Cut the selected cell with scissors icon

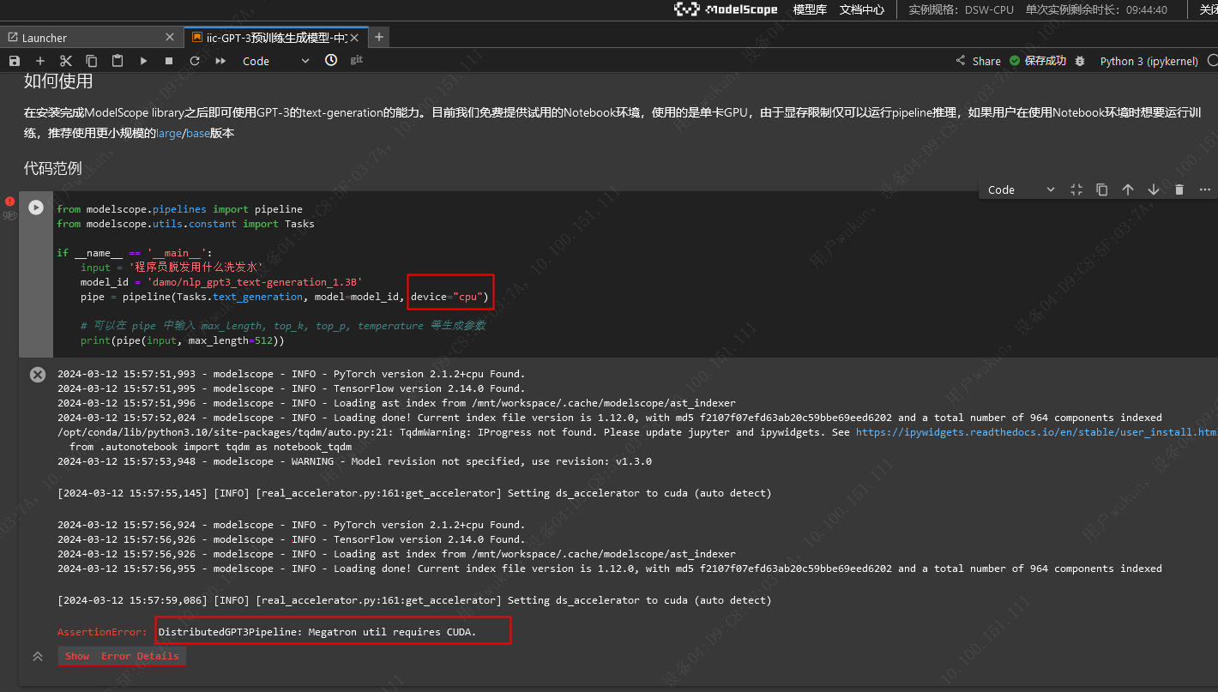tap(66, 61)
